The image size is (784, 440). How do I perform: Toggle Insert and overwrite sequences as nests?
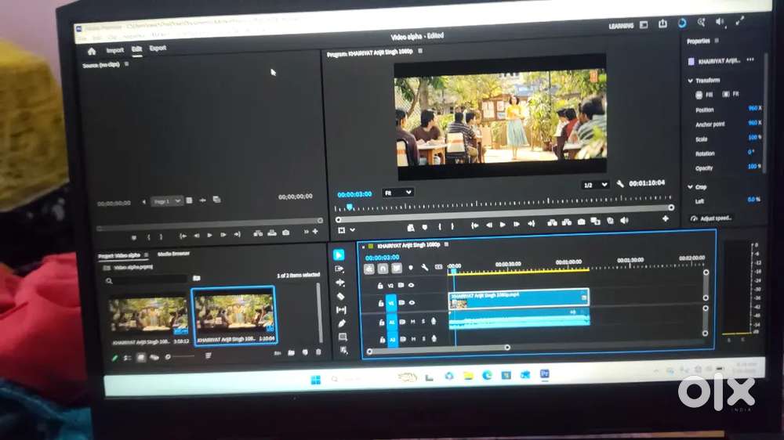369,269
